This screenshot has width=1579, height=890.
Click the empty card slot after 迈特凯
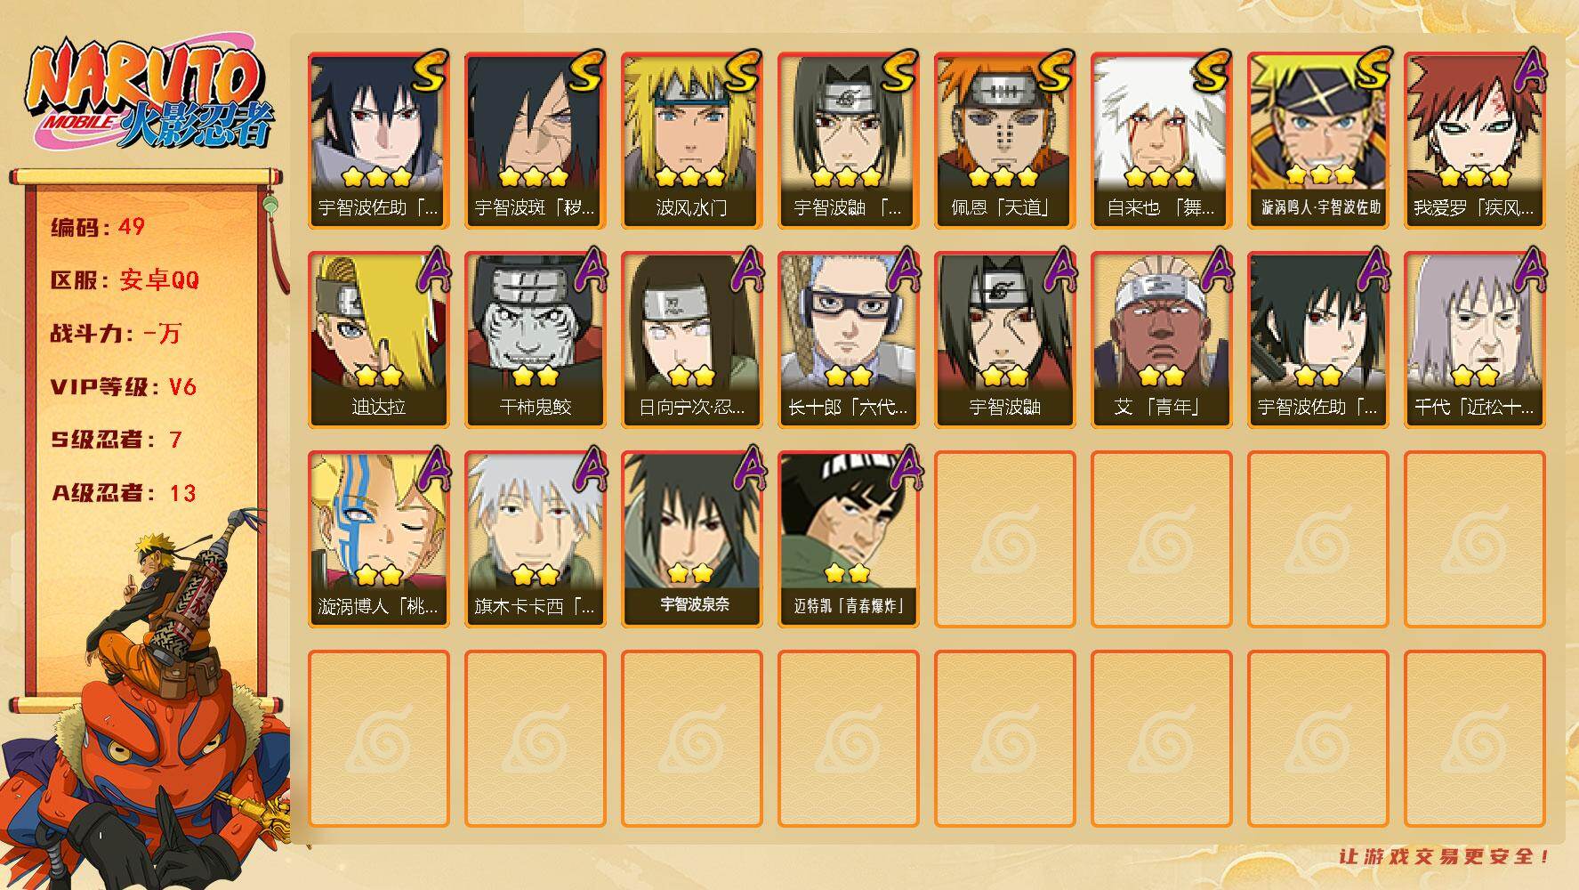click(1004, 539)
